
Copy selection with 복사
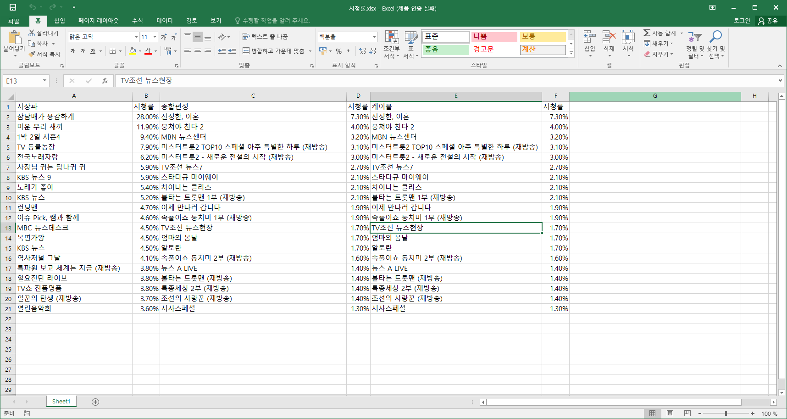pos(39,44)
